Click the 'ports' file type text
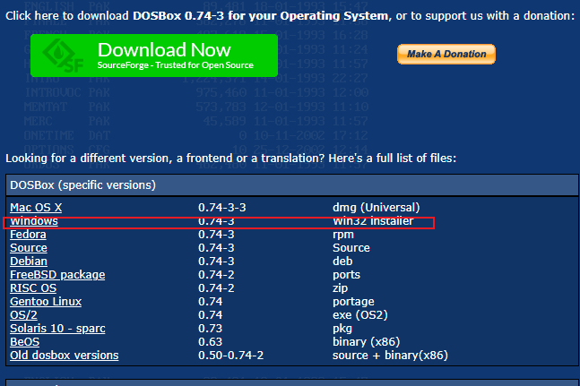This screenshot has height=386, width=580. pos(346,275)
